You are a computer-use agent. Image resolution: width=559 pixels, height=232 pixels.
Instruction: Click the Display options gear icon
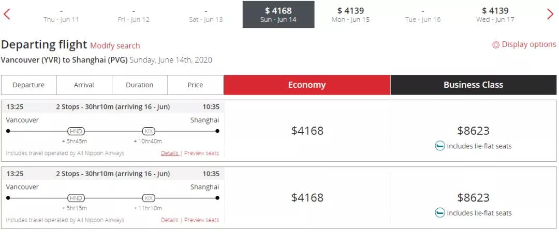coord(496,45)
